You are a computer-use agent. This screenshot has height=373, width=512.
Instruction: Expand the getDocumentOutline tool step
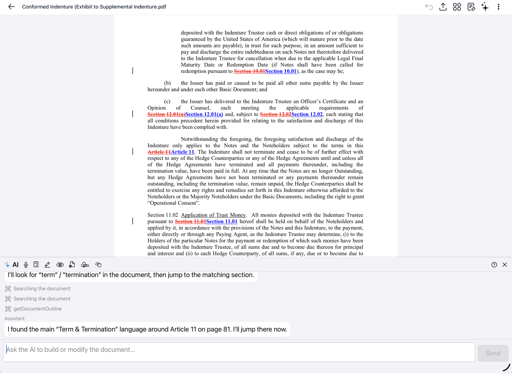tap(33, 309)
